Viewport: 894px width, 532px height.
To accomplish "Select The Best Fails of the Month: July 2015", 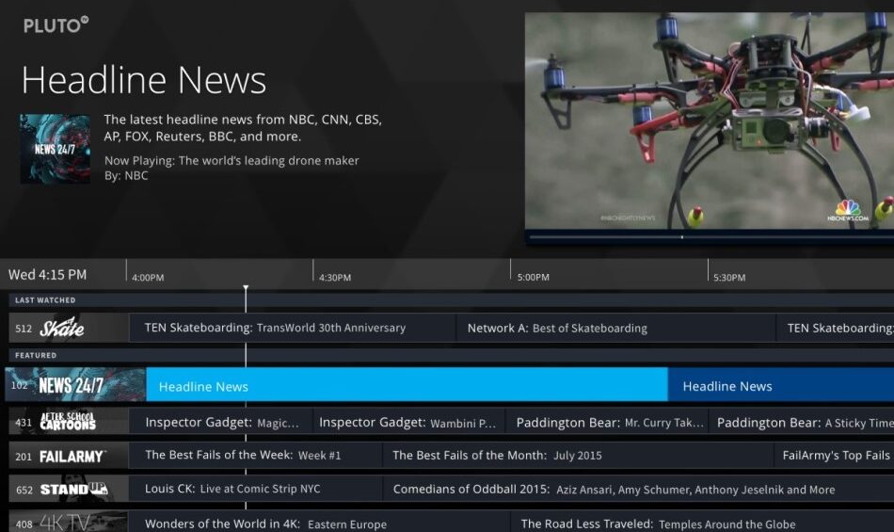I will 578,456.
